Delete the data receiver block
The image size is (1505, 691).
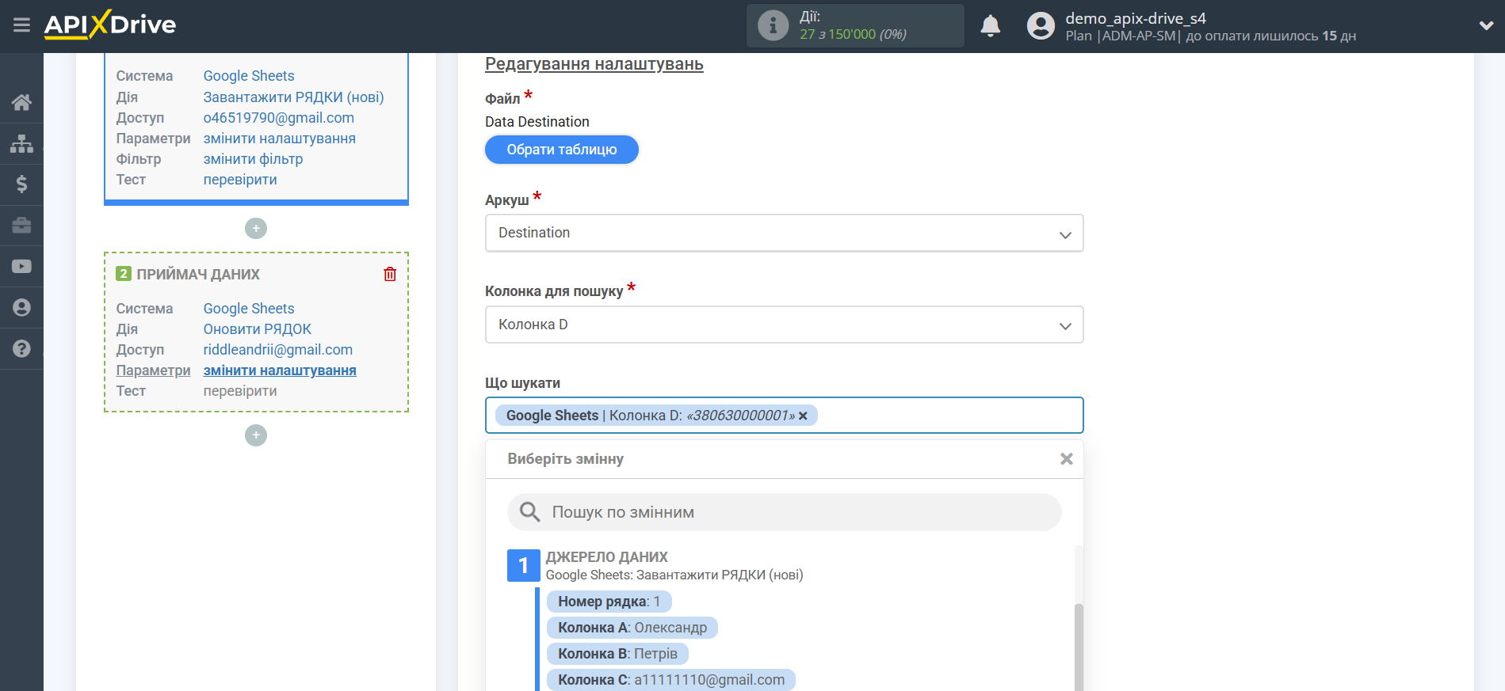390,274
